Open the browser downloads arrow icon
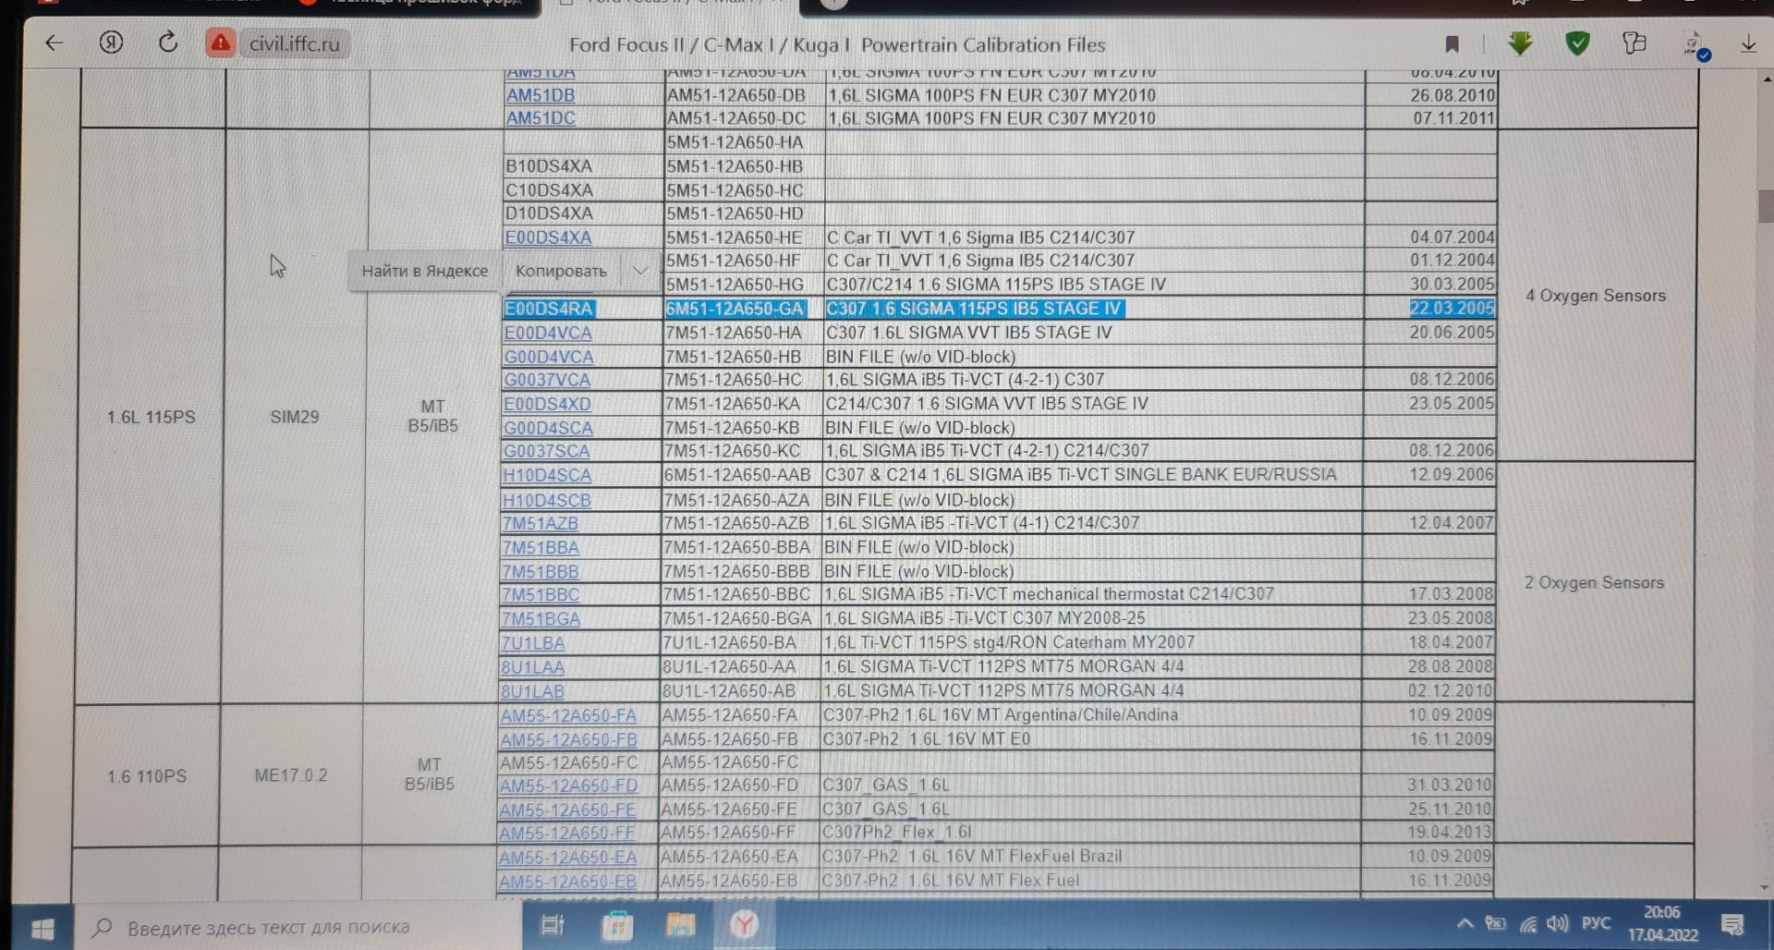The height and width of the screenshot is (950, 1774). pos(1748,44)
